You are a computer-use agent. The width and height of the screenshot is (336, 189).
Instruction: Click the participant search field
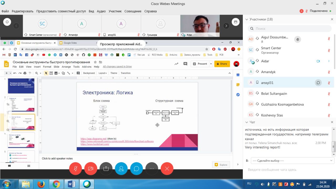click(290, 28)
